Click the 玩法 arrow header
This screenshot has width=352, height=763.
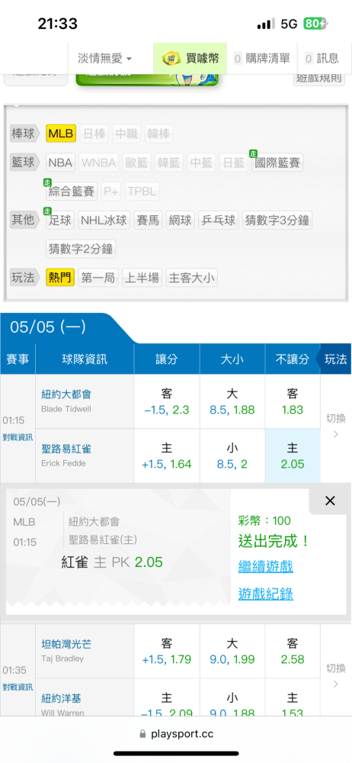pos(334,359)
